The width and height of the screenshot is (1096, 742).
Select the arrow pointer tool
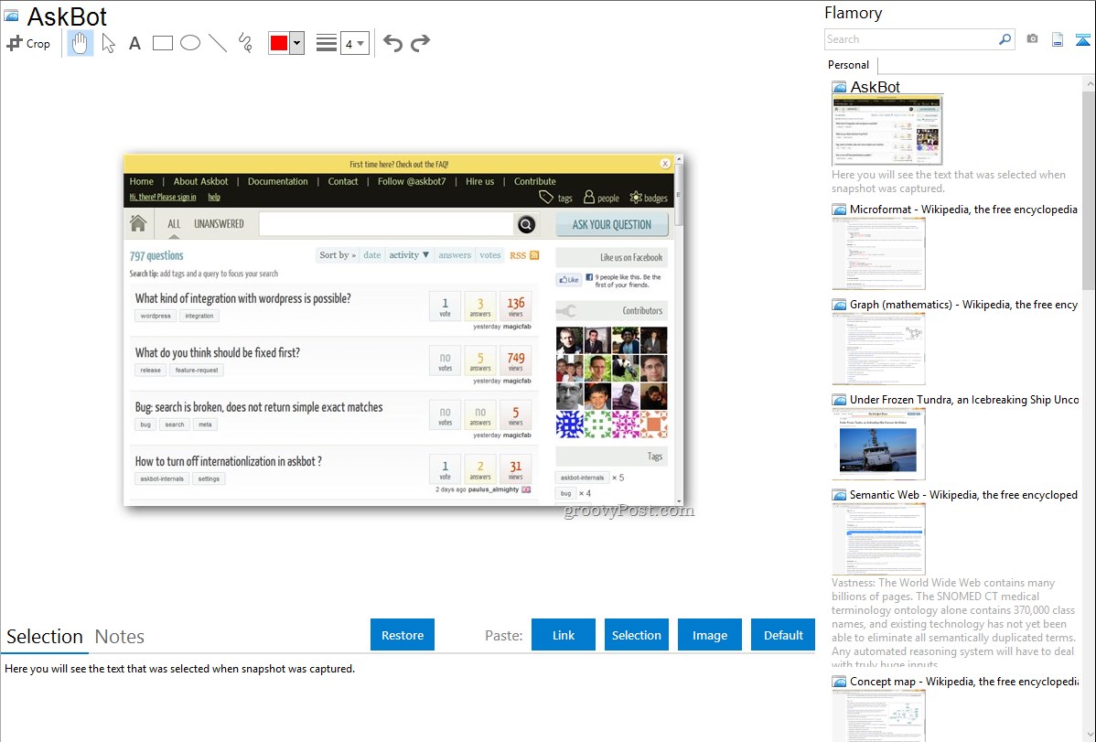[x=108, y=43]
